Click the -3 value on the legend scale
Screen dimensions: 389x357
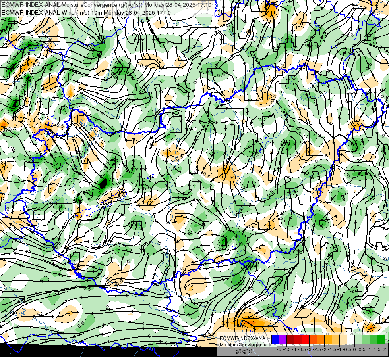(x=310, y=349)
